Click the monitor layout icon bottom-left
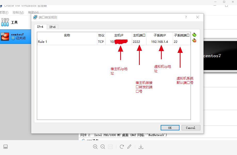Image resolution: width=237 pixels, height=155 pixels. [x=5, y=147]
